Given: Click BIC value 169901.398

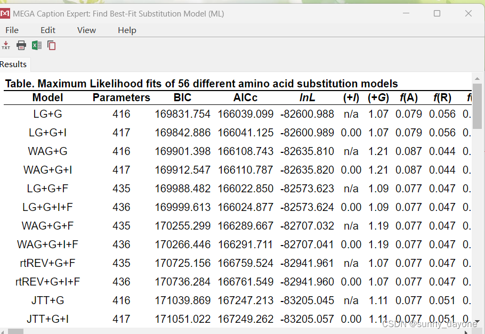Looking at the screenshot, I should click(182, 151).
